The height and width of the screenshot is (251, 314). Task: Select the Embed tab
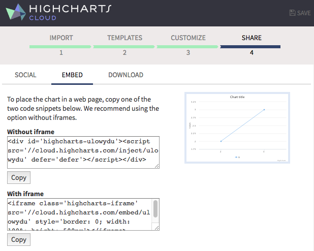(x=72, y=75)
